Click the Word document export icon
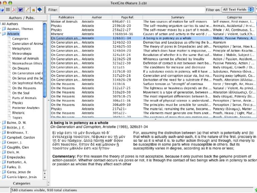This screenshot has height=193, width=257. 21,10
